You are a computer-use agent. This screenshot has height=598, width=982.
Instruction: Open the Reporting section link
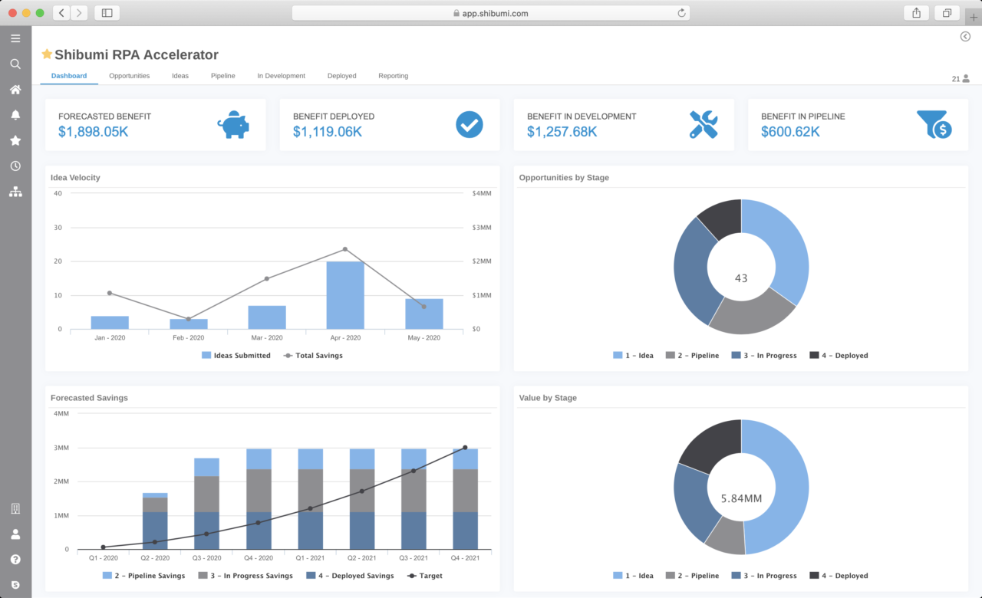[393, 75]
